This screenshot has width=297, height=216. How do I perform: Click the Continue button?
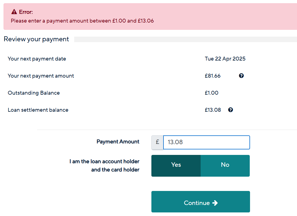201,202
